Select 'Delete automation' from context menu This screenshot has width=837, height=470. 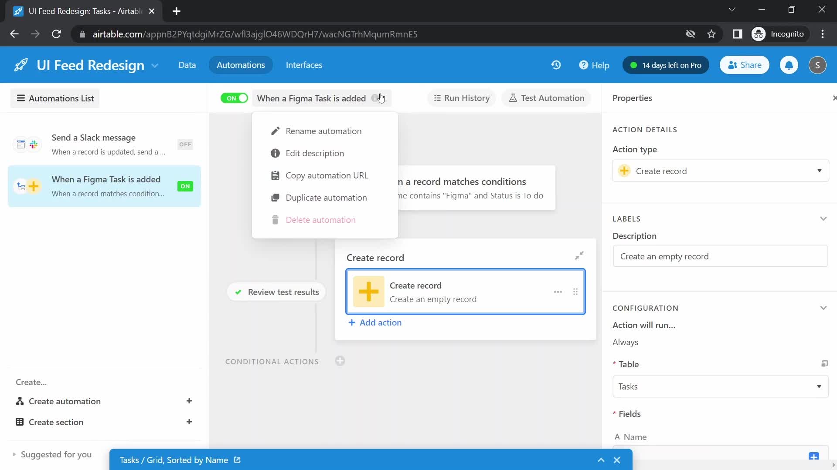click(x=321, y=220)
